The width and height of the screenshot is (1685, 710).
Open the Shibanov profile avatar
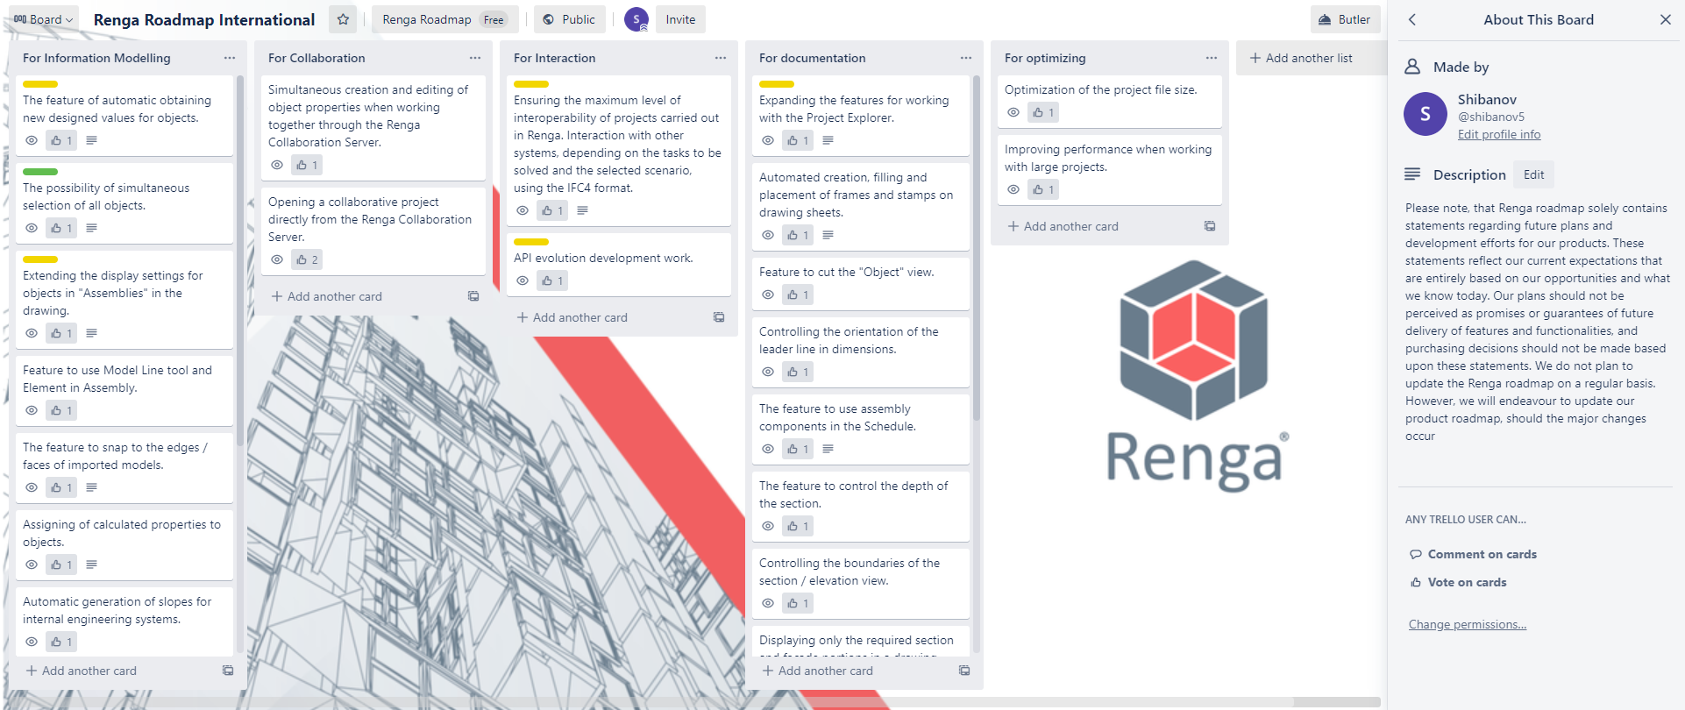[x=1425, y=114]
